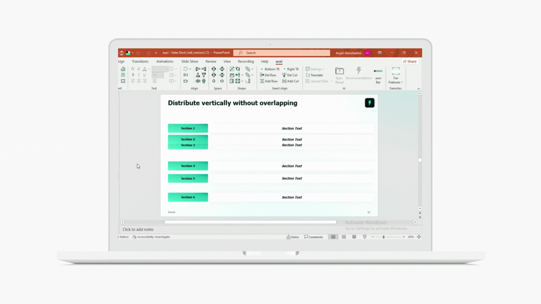Click the Search box in title bar
541x304 pixels.
(282, 53)
